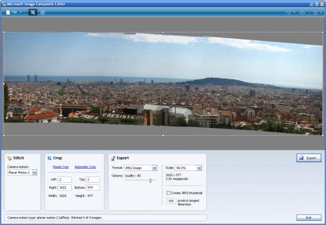Click the 3020 x 977 dimensions text
This screenshot has width=326, height=225.
coord(173,175)
